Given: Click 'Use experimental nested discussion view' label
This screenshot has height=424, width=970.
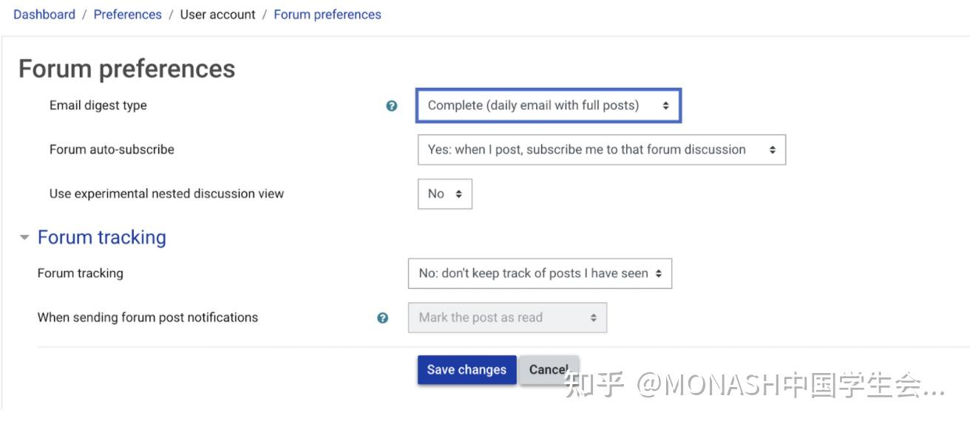Looking at the screenshot, I should pyautogui.click(x=166, y=194).
